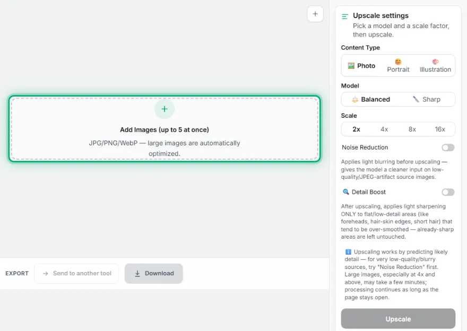
Task: Turn on the Detail Boost toggle
Action: (448, 193)
